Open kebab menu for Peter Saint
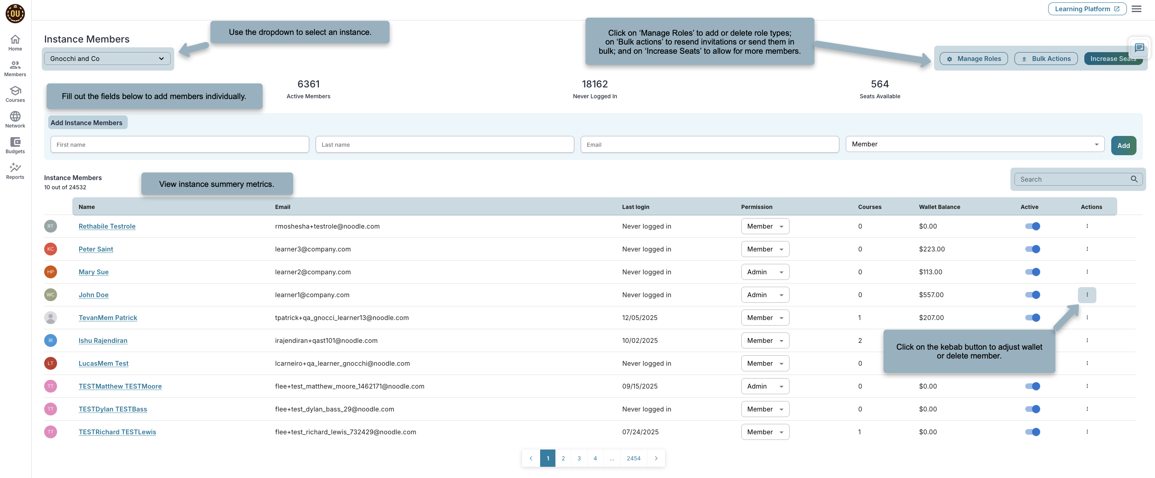 (x=1087, y=249)
